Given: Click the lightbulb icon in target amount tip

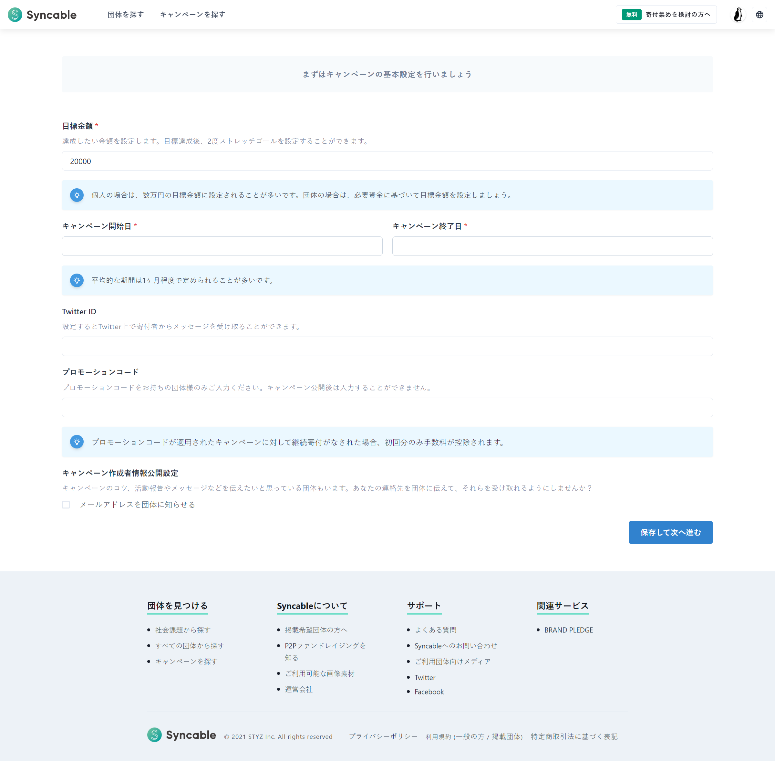Looking at the screenshot, I should tap(77, 195).
